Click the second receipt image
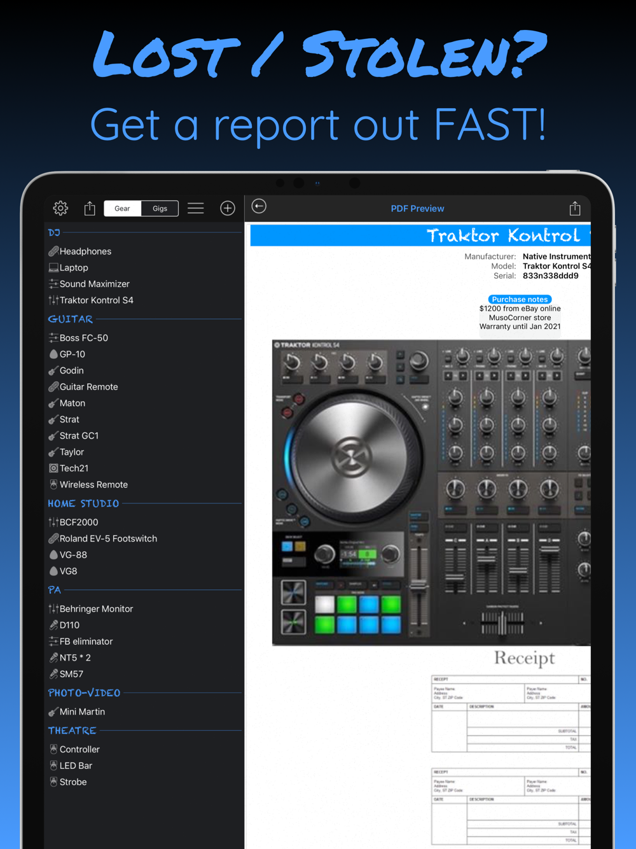636x849 pixels. coord(511,807)
